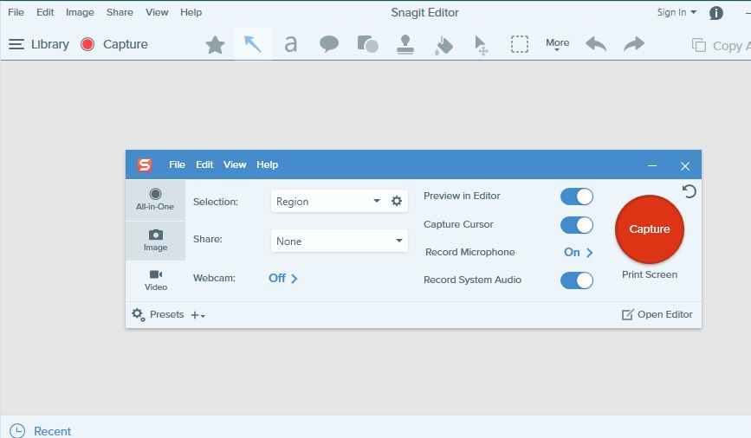Open the Selection Region dropdown
751x438 pixels.
pyautogui.click(x=329, y=202)
